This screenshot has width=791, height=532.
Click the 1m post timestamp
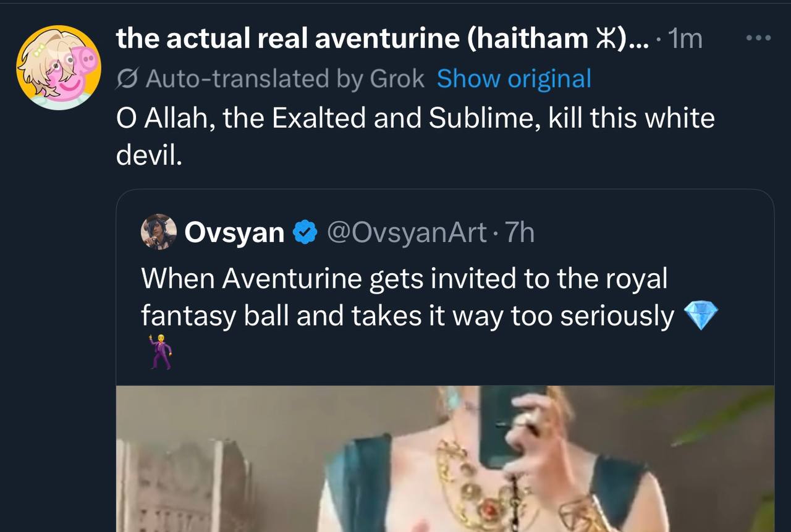(x=686, y=40)
